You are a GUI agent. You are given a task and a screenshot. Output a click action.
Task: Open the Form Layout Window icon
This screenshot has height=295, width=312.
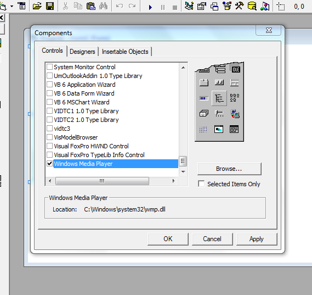tap(214, 6)
